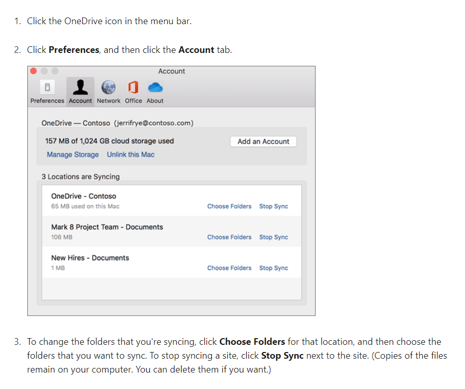Select 'Mark 8 Project Team - Documents' row title
The width and height of the screenshot is (465, 389).
[x=107, y=227]
